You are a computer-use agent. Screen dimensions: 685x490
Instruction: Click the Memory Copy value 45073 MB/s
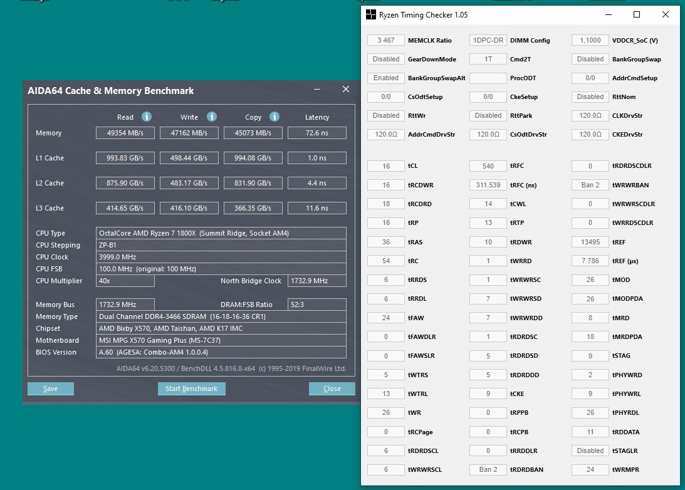(253, 133)
